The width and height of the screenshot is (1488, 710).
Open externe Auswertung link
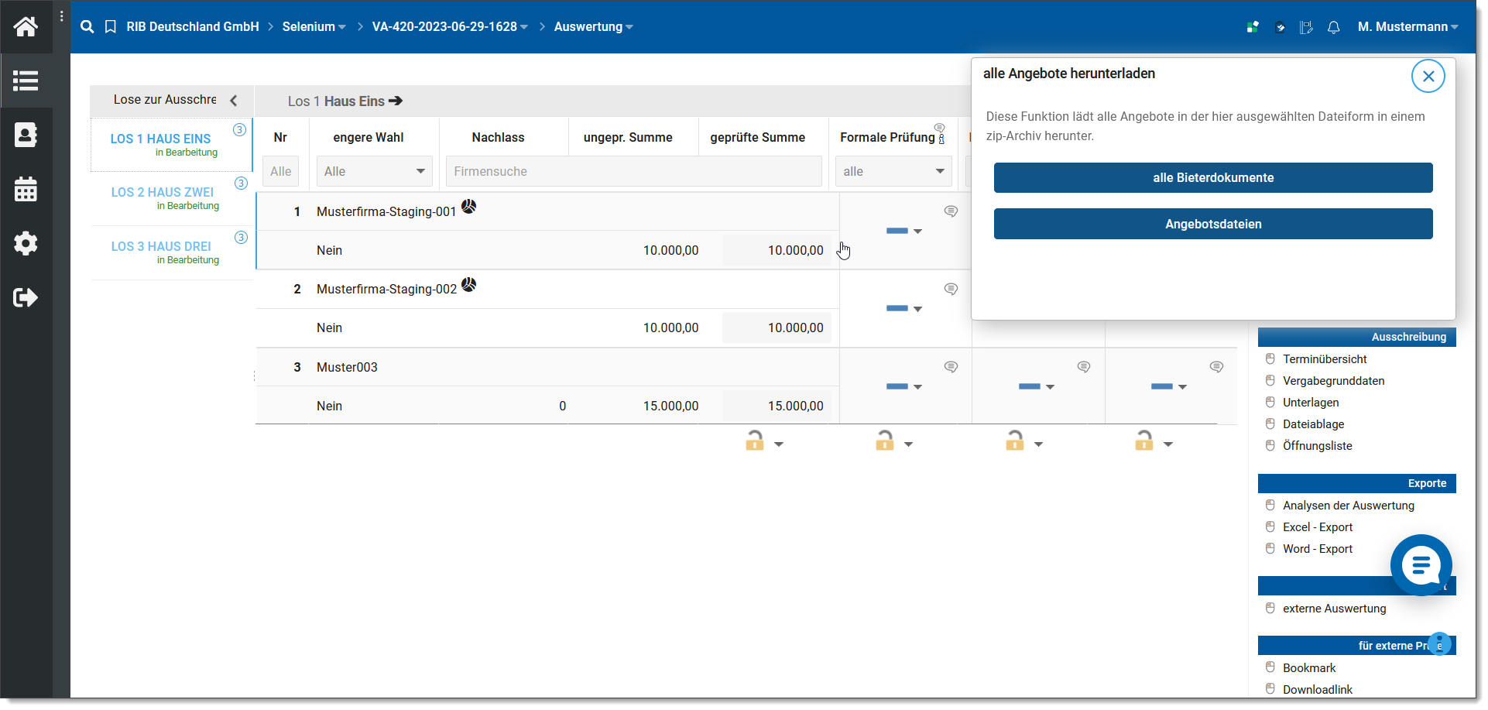click(x=1334, y=609)
